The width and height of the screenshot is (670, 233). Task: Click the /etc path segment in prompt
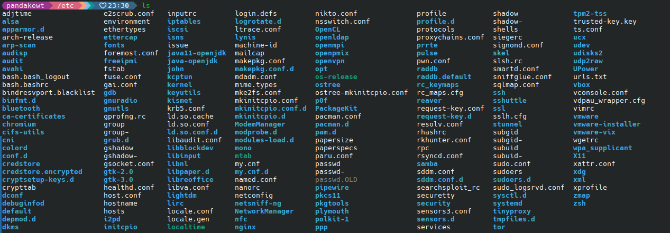point(66,5)
